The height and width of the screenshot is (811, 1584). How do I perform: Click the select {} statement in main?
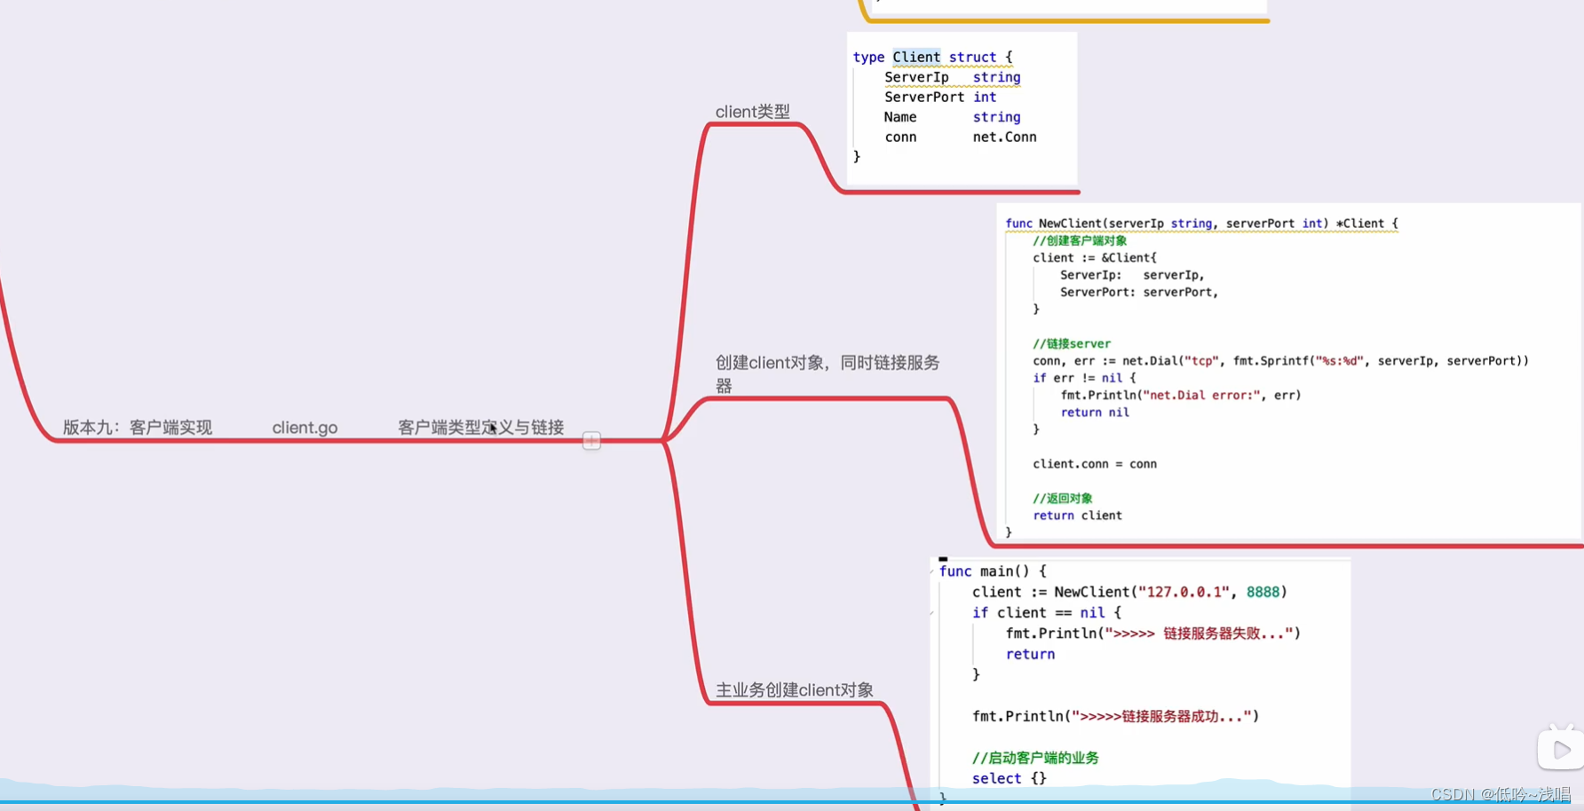pyautogui.click(x=1009, y=778)
